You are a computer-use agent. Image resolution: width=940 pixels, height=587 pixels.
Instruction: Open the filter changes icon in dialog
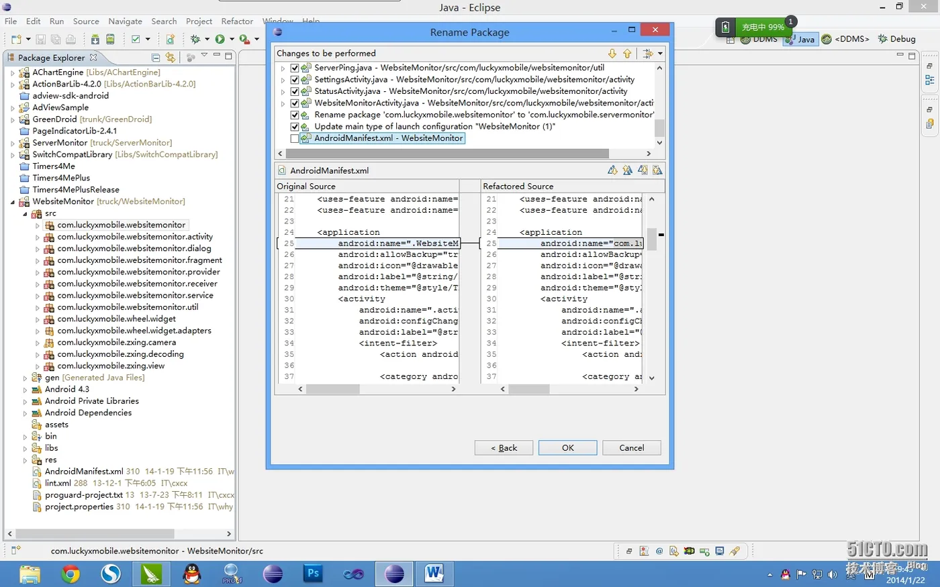[x=648, y=54]
